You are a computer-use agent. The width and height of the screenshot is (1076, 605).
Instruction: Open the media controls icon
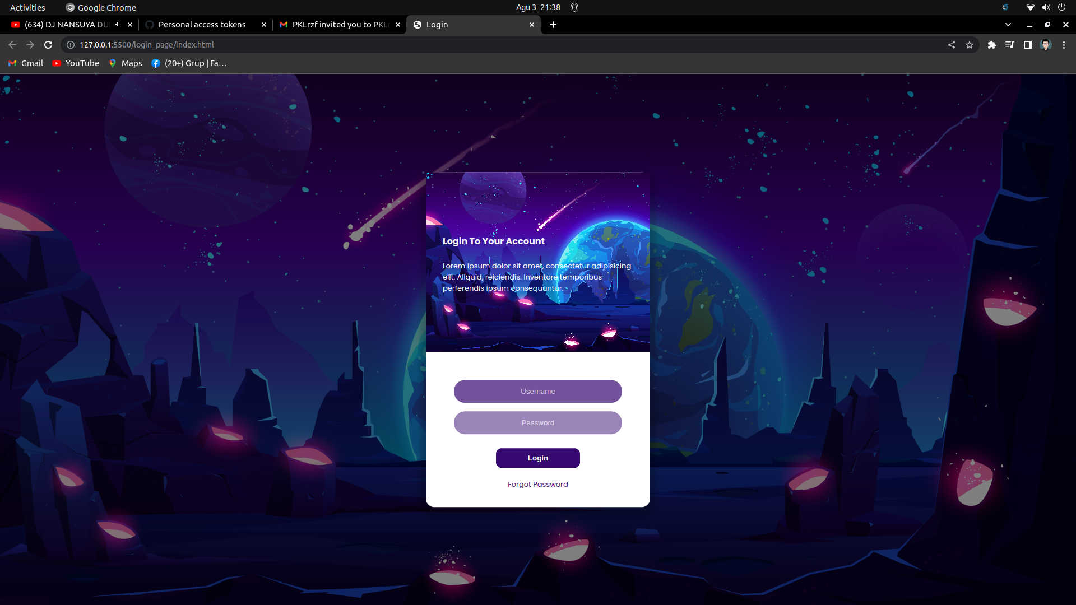click(1009, 45)
